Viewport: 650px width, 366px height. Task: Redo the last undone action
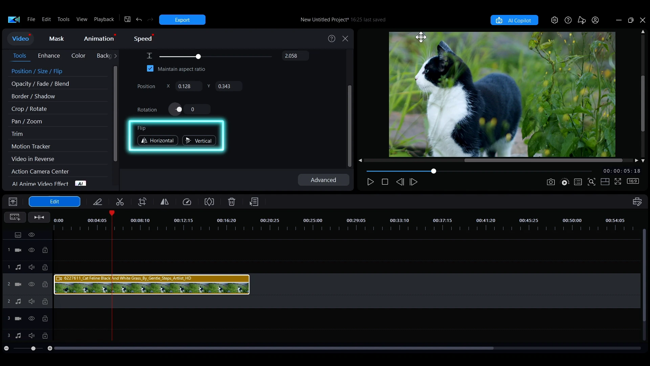(x=150, y=19)
